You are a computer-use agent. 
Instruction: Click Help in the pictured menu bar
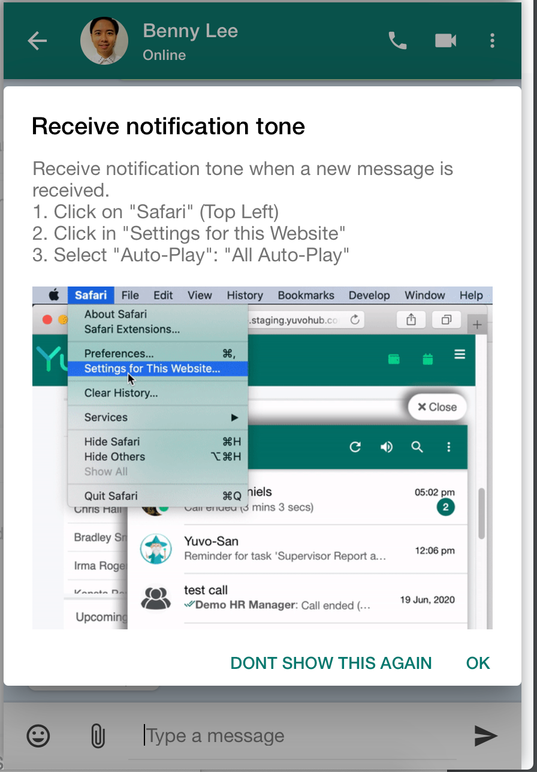tap(471, 295)
